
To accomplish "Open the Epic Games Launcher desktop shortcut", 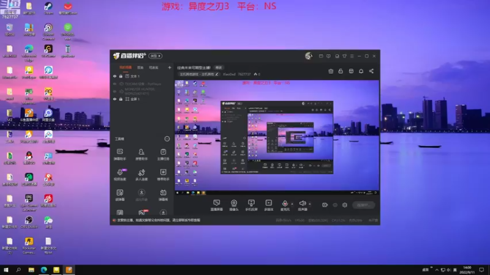I will click(x=29, y=203).
